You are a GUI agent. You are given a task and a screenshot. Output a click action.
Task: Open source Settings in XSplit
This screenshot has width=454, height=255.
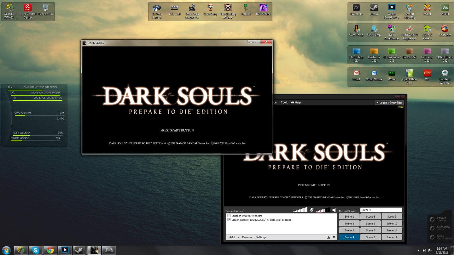coord(261,237)
